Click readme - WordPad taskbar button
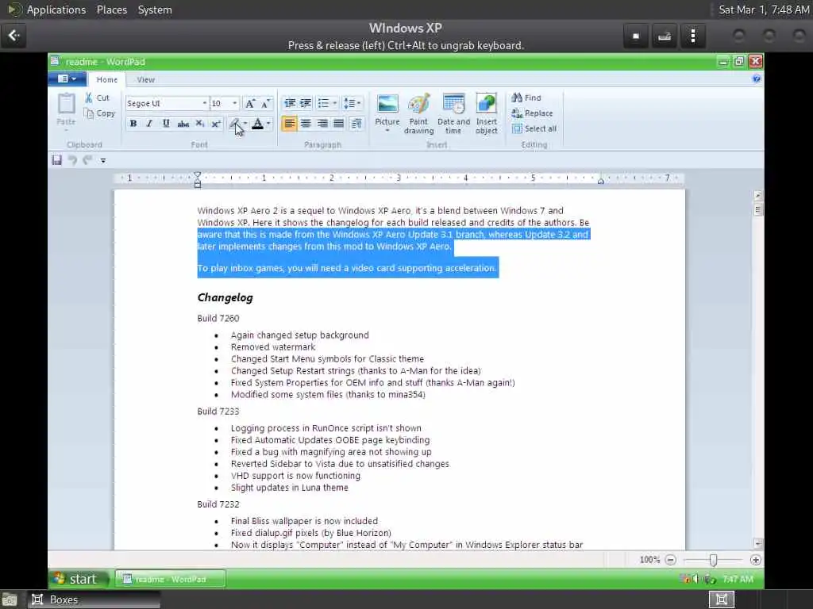 170,580
